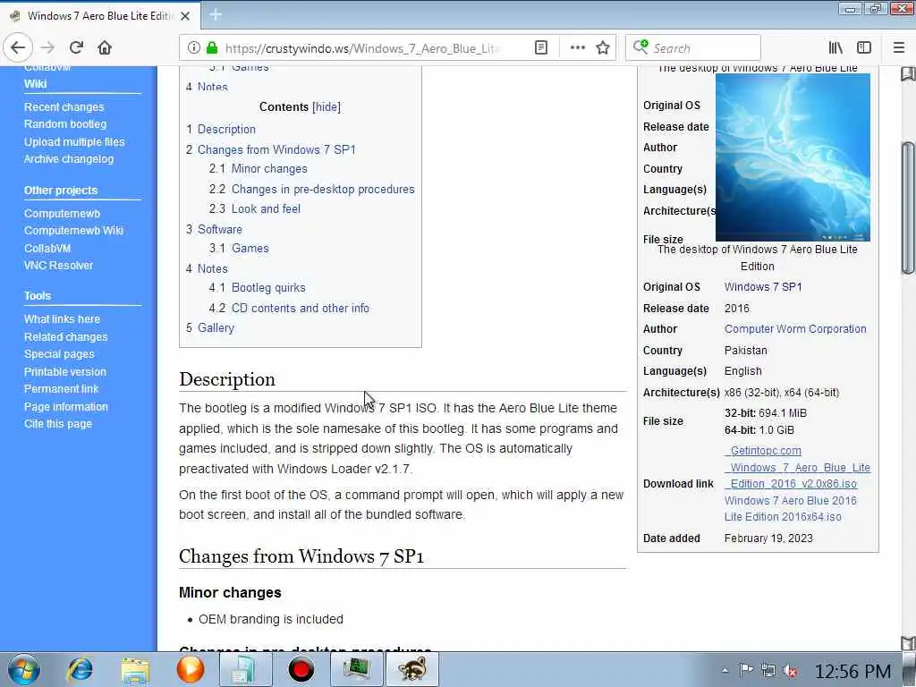Show hidden system tray icons arrow

pyautogui.click(x=725, y=671)
